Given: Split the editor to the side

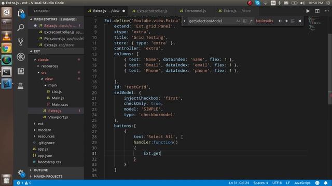Looking at the screenshot, I should (317, 11).
